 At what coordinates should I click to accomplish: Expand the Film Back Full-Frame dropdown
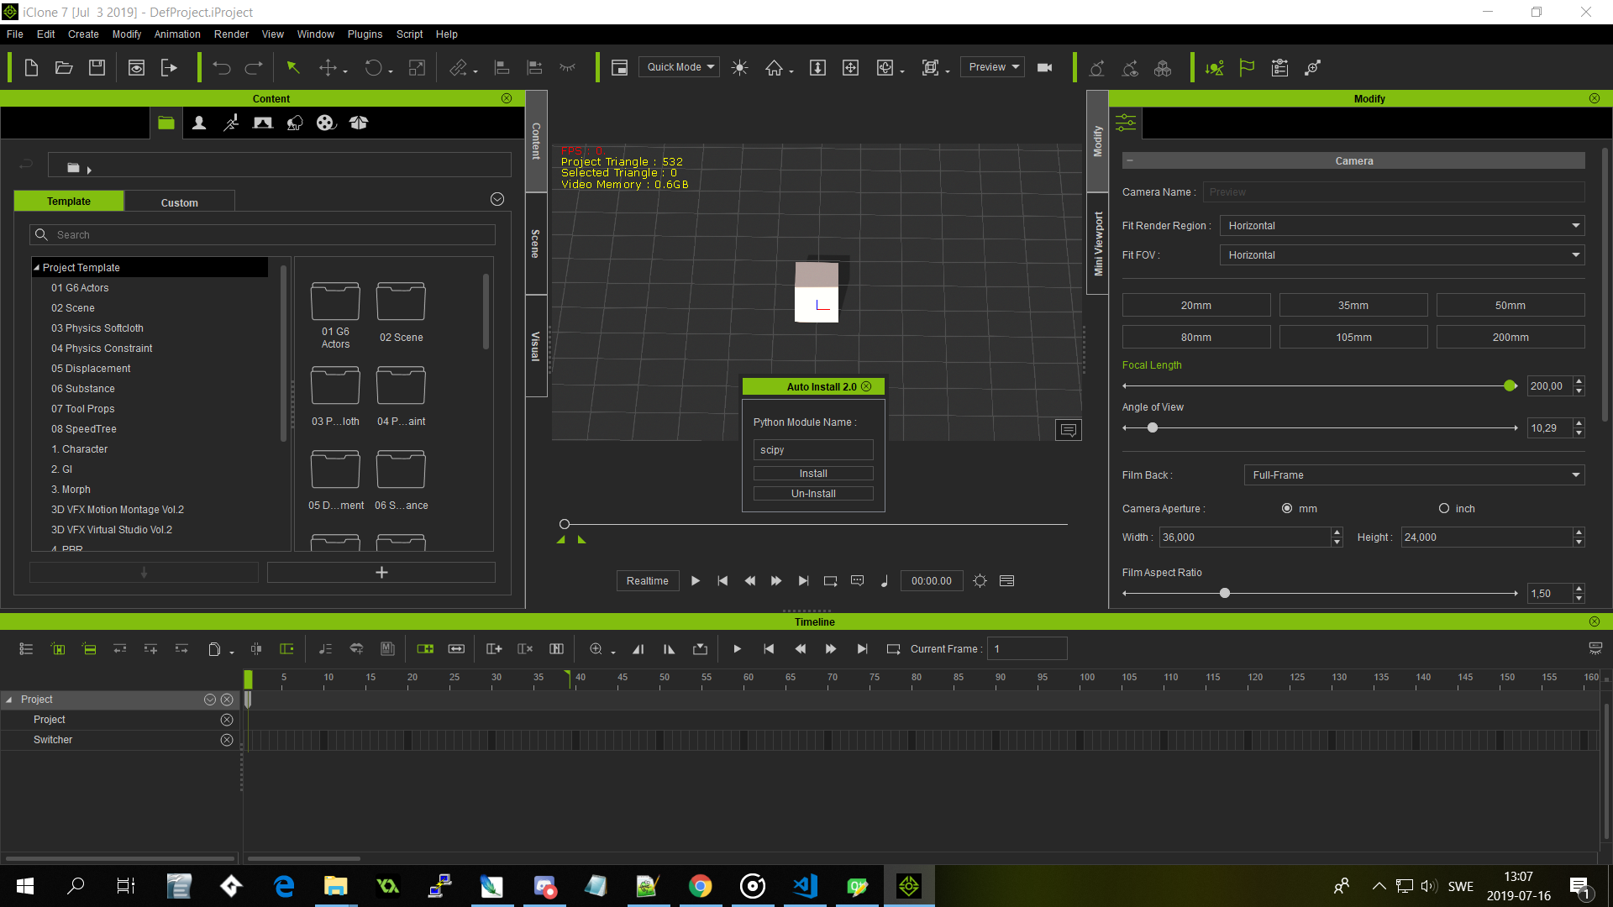pos(1414,475)
